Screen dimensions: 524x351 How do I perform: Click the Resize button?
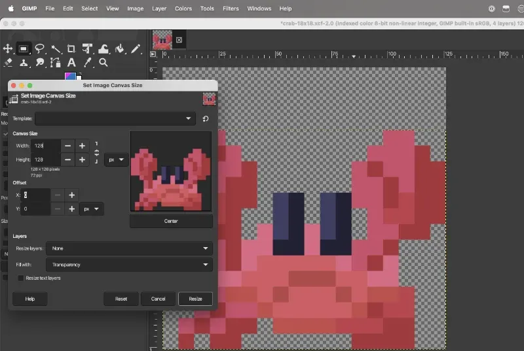point(195,299)
